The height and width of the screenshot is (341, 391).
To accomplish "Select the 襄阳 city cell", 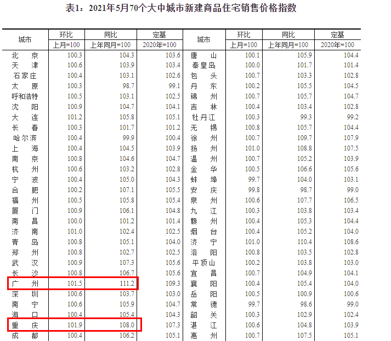I will click(204, 284).
